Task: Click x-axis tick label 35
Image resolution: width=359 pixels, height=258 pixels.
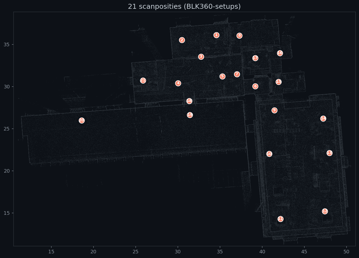Action: 220,251
